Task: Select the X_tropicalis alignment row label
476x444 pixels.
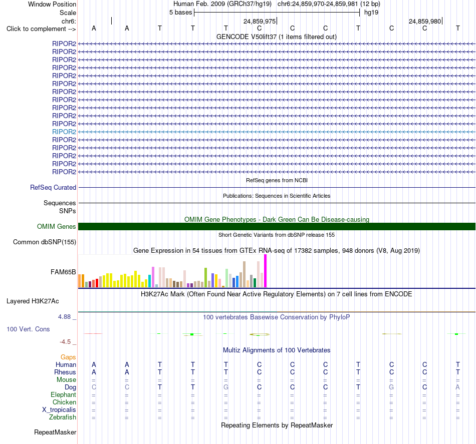Action: click(x=59, y=410)
